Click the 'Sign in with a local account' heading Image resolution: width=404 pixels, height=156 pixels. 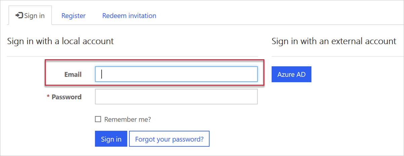(60, 41)
